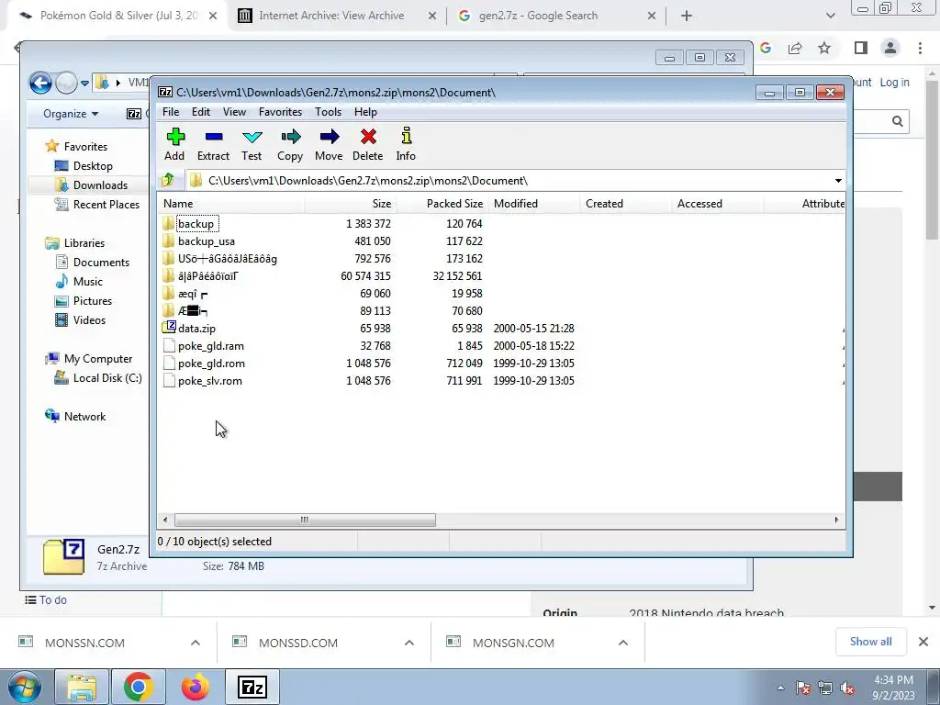Sort by the Name column header
The width and height of the screenshot is (940, 705).
click(x=231, y=204)
